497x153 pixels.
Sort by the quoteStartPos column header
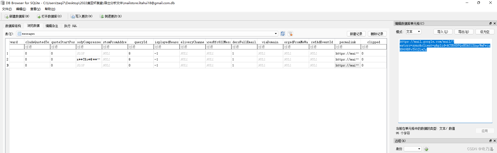point(63,42)
